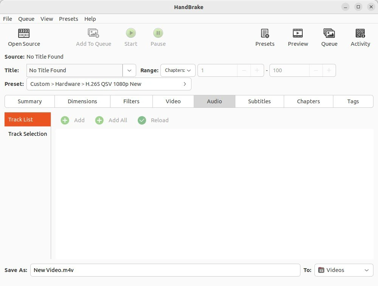378x286 pixels.
Task: Click the Add All label button
Action: click(118, 120)
